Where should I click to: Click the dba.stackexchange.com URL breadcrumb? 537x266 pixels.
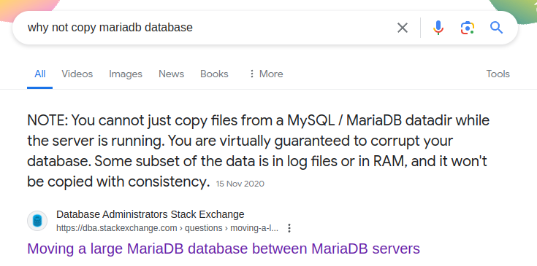pos(167,228)
